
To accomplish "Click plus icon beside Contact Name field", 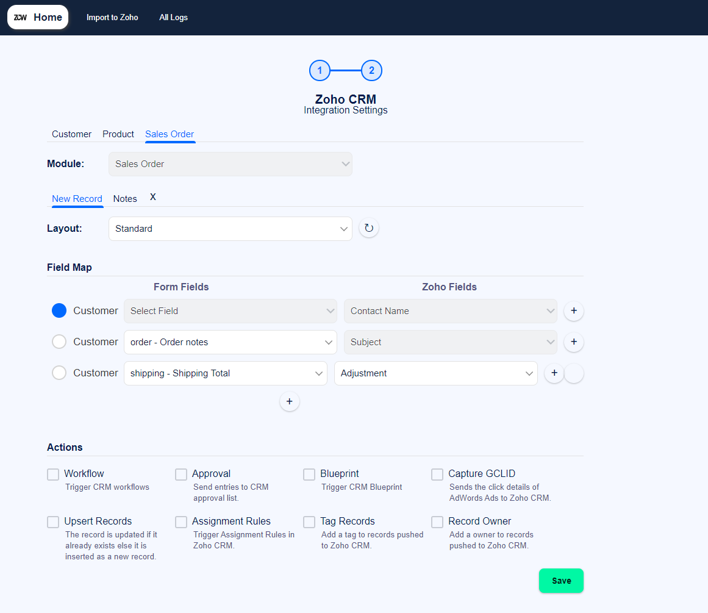I will [x=574, y=311].
